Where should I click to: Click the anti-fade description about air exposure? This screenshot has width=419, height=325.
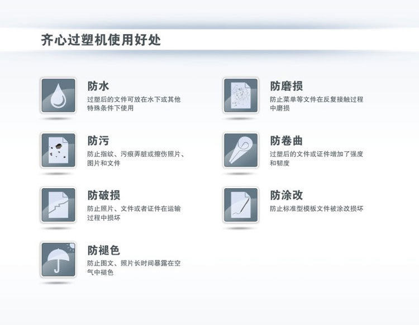point(134,267)
